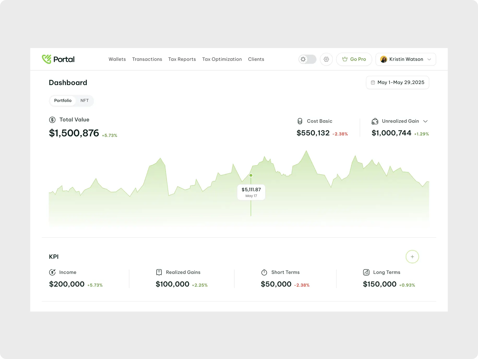Select the Portfolio segment
The width and height of the screenshot is (478, 359).
pyautogui.click(x=63, y=100)
